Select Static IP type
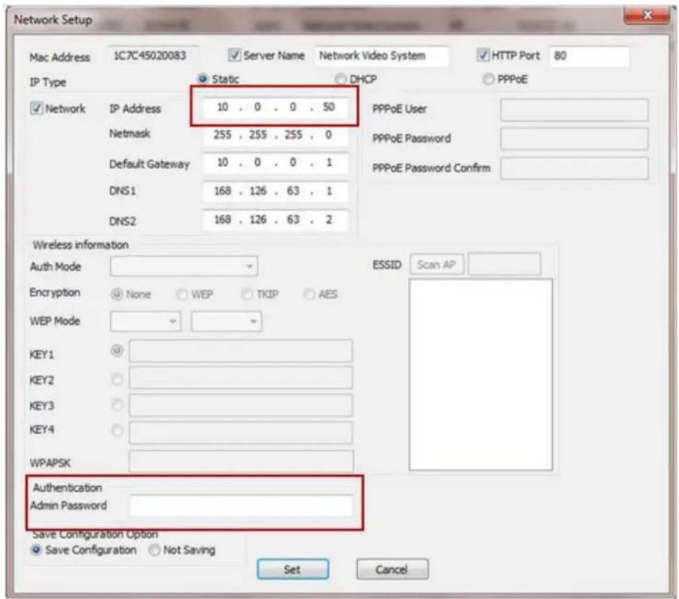The width and height of the screenshot is (679, 599). pyautogui.click(x=202, y=79)
